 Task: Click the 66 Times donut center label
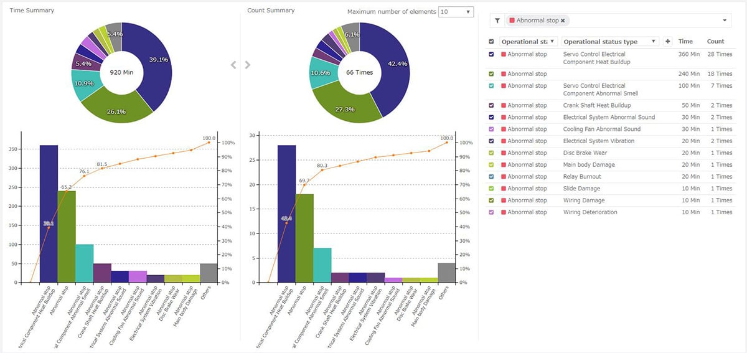(360, 72)
